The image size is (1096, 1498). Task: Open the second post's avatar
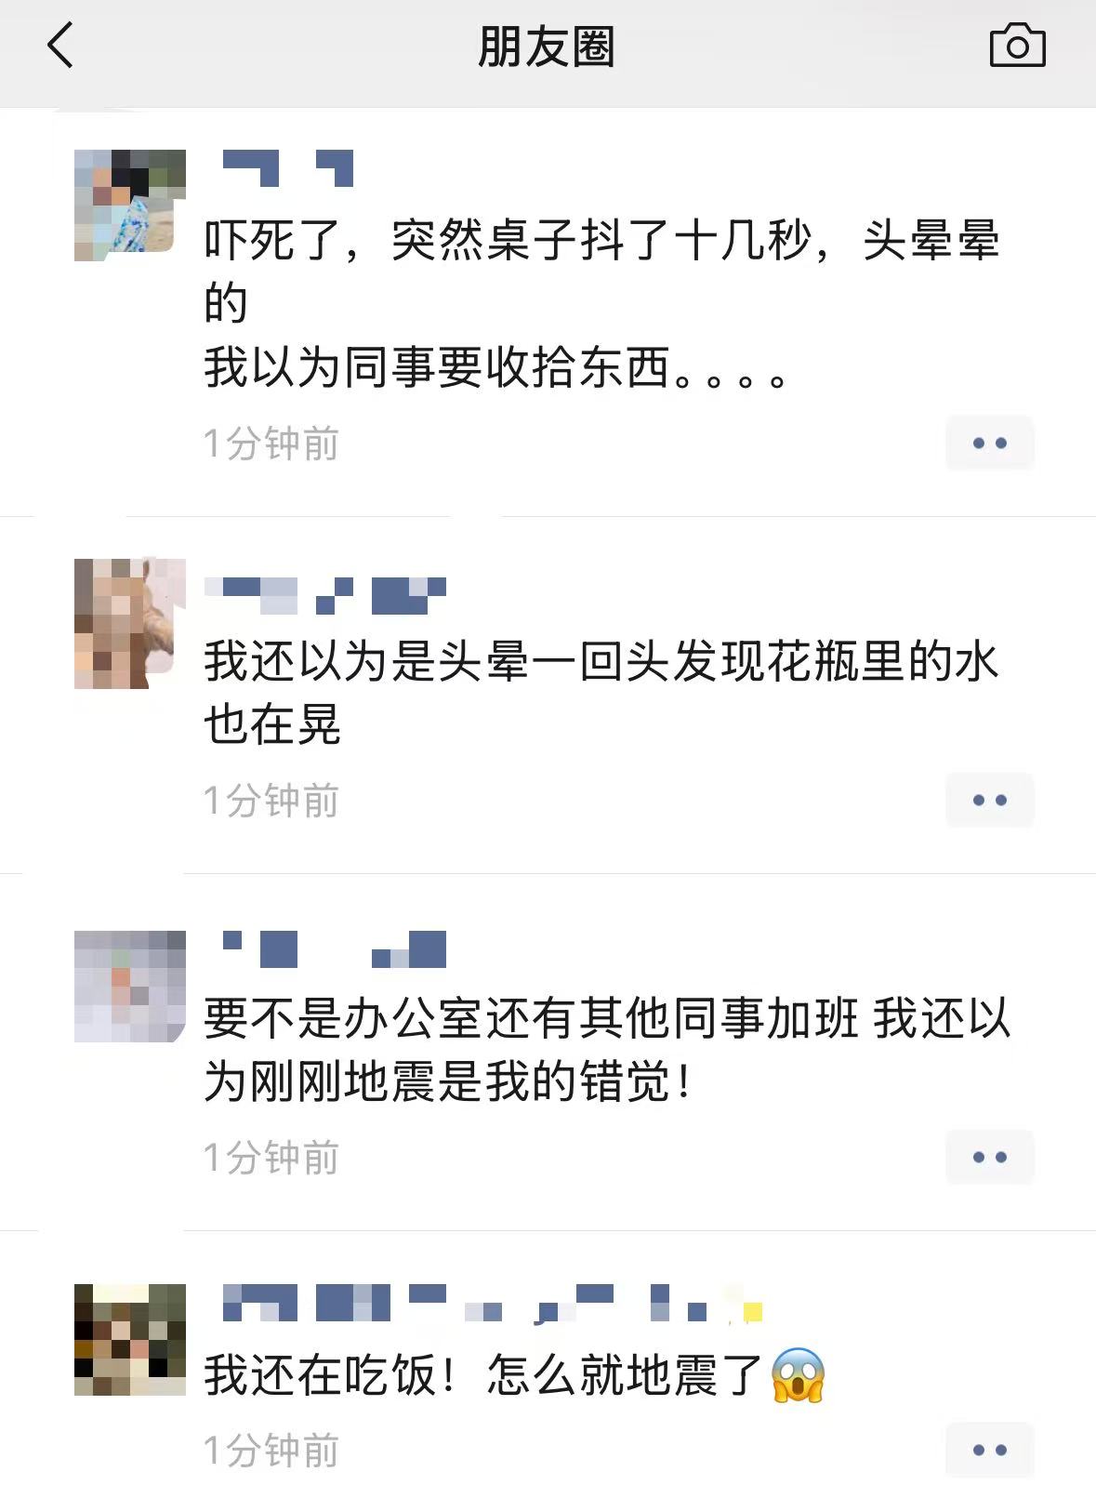(x=130, y=623)
